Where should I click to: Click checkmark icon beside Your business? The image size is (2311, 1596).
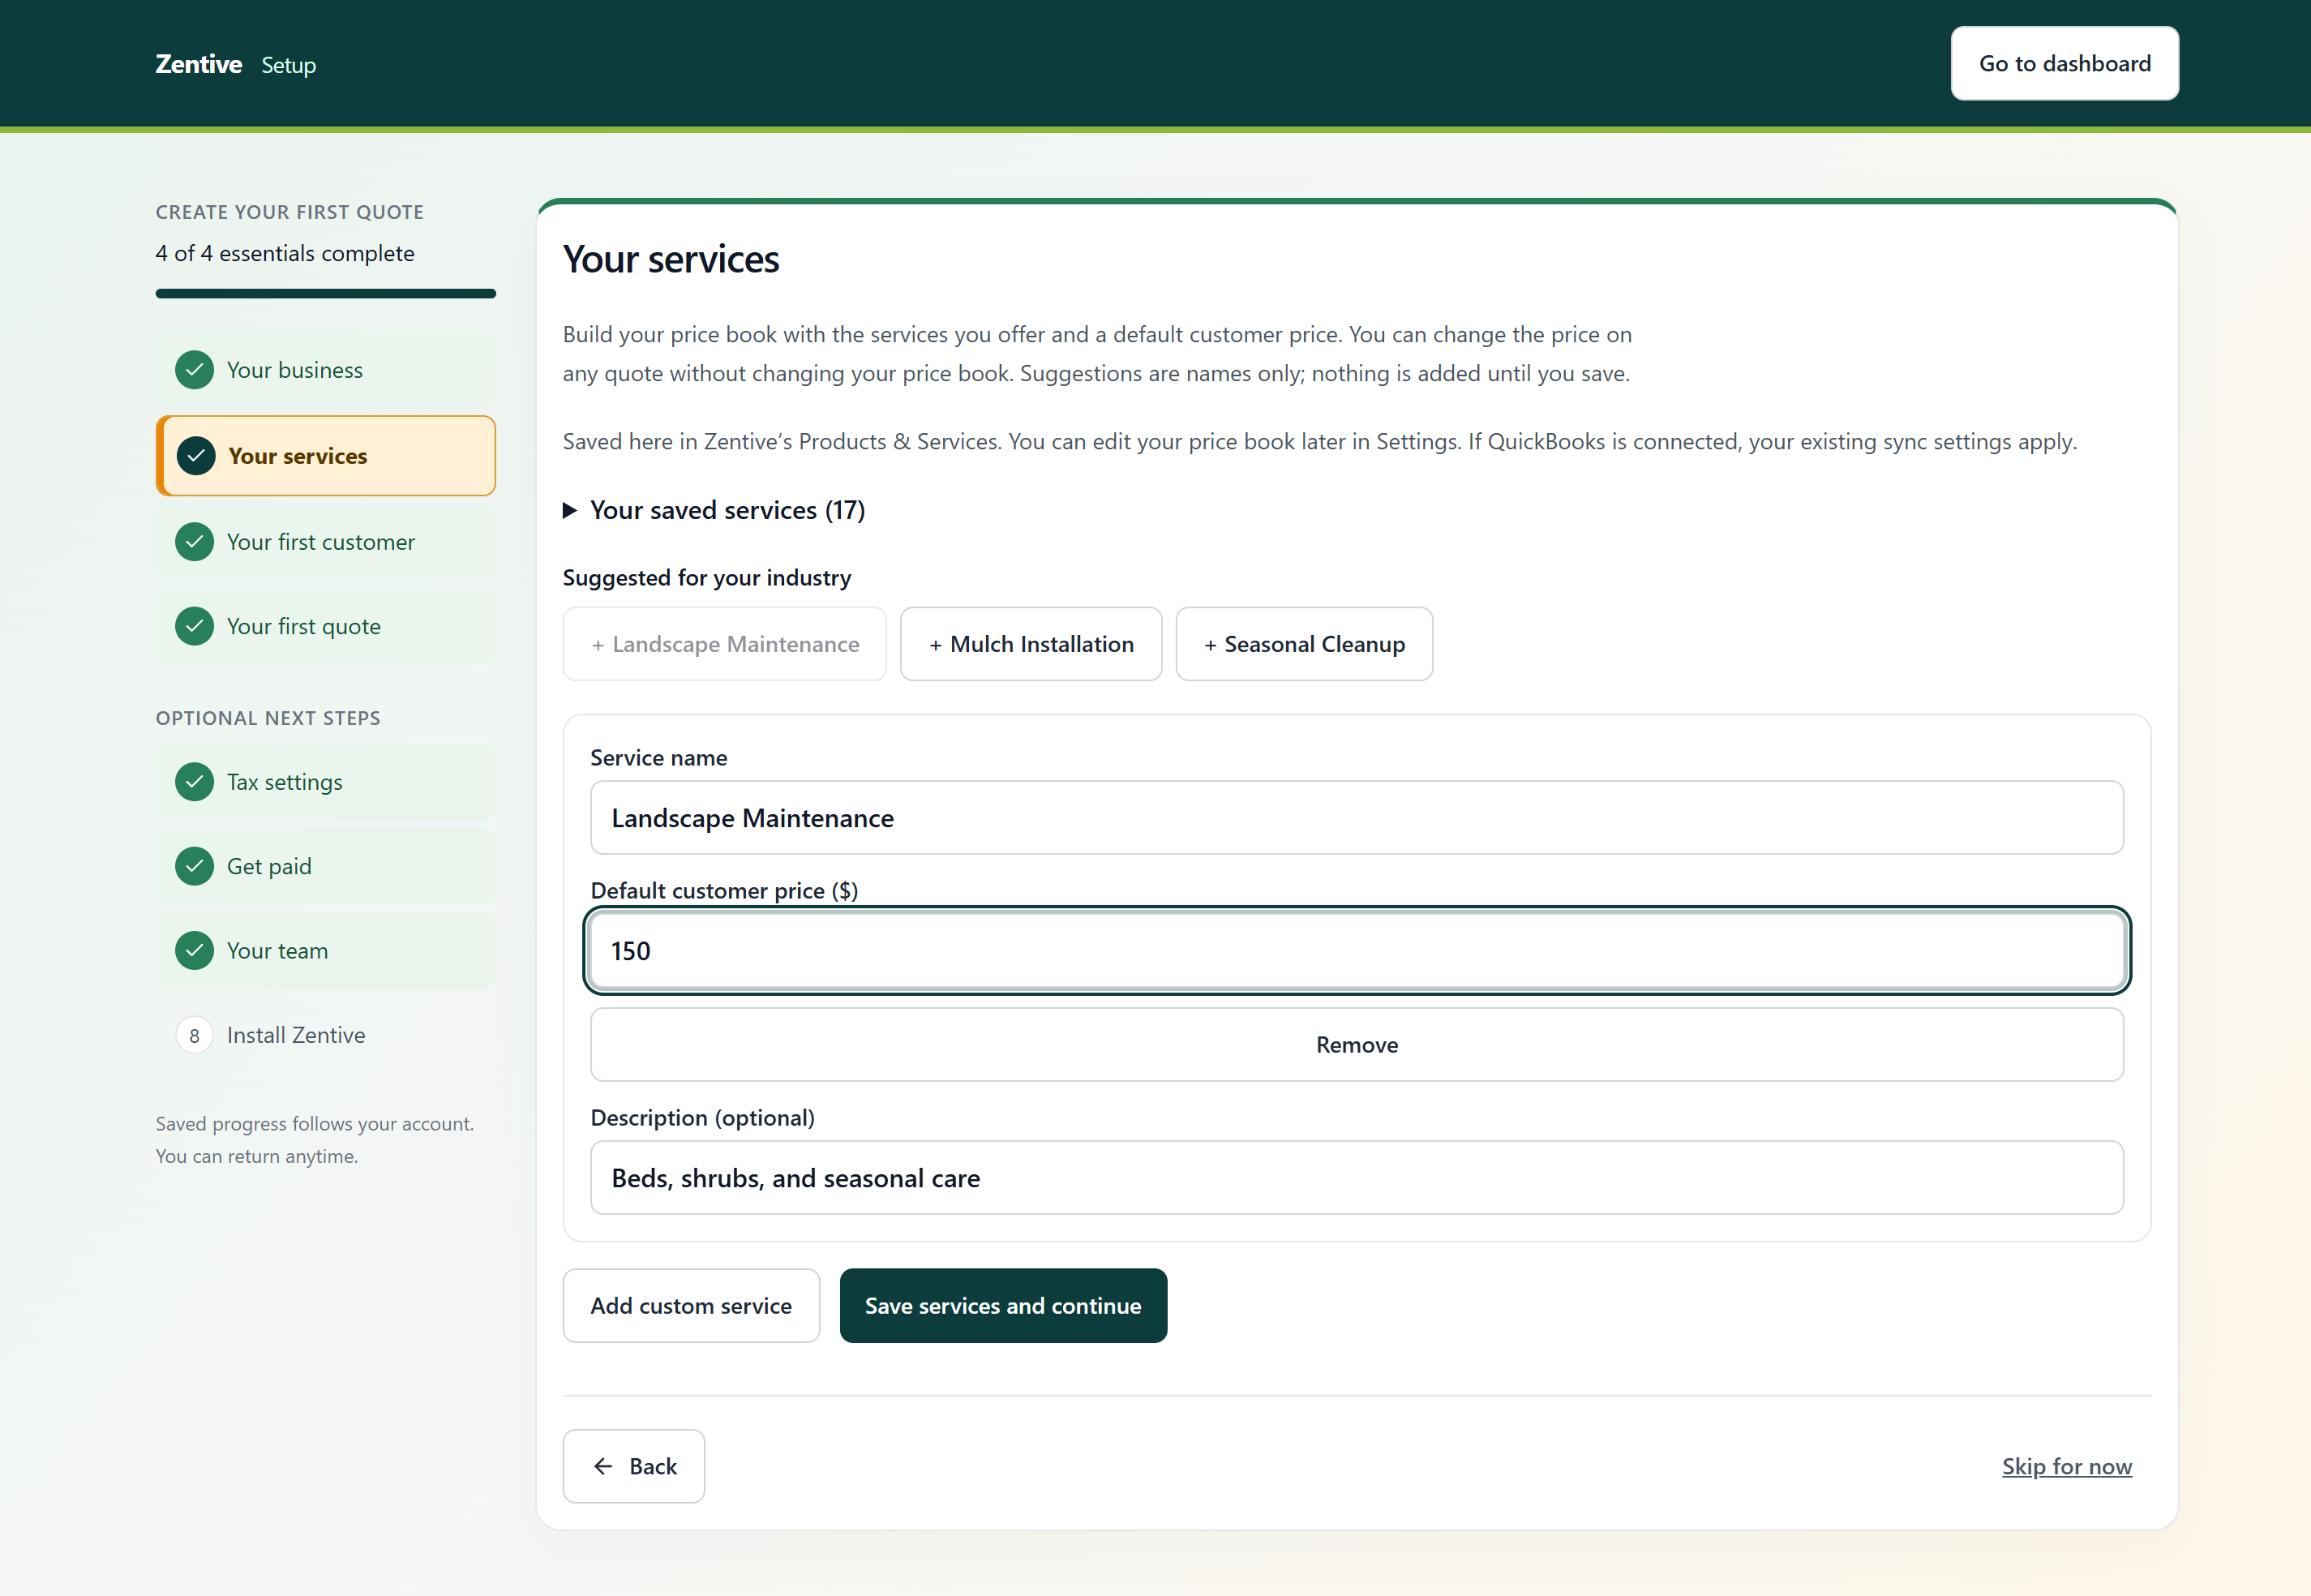[x=194, y=370]
